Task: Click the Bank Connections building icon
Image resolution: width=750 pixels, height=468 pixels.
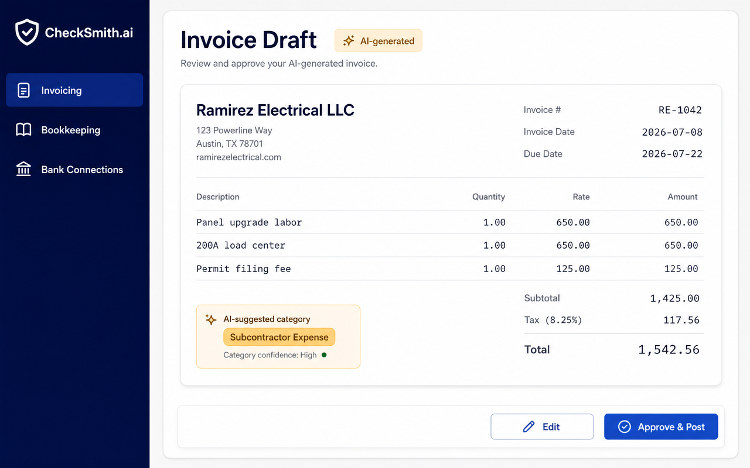Action: pyautogui.click(x=23, y=170)
